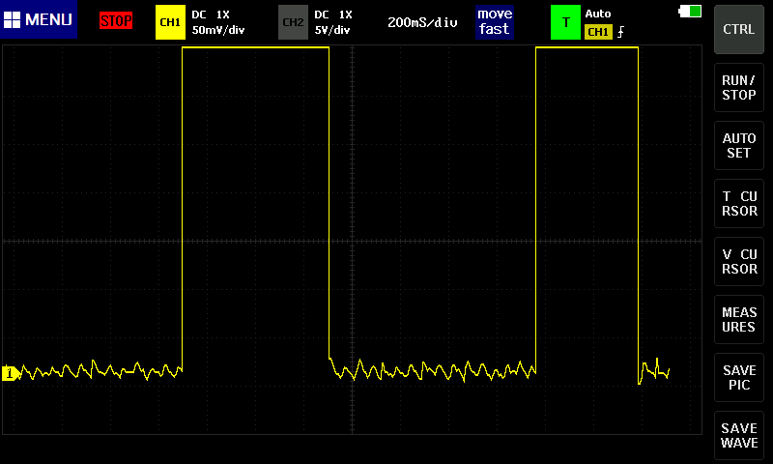
Task: Click the CH1 ground level marker
Action: (11, 373)
